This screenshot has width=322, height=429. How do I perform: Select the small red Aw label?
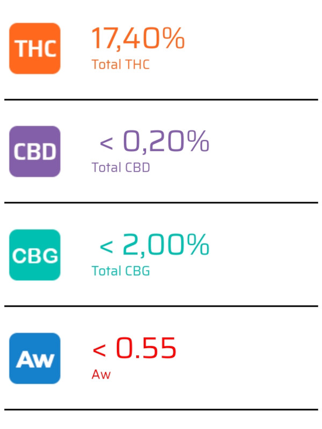[x=101, y=374]
